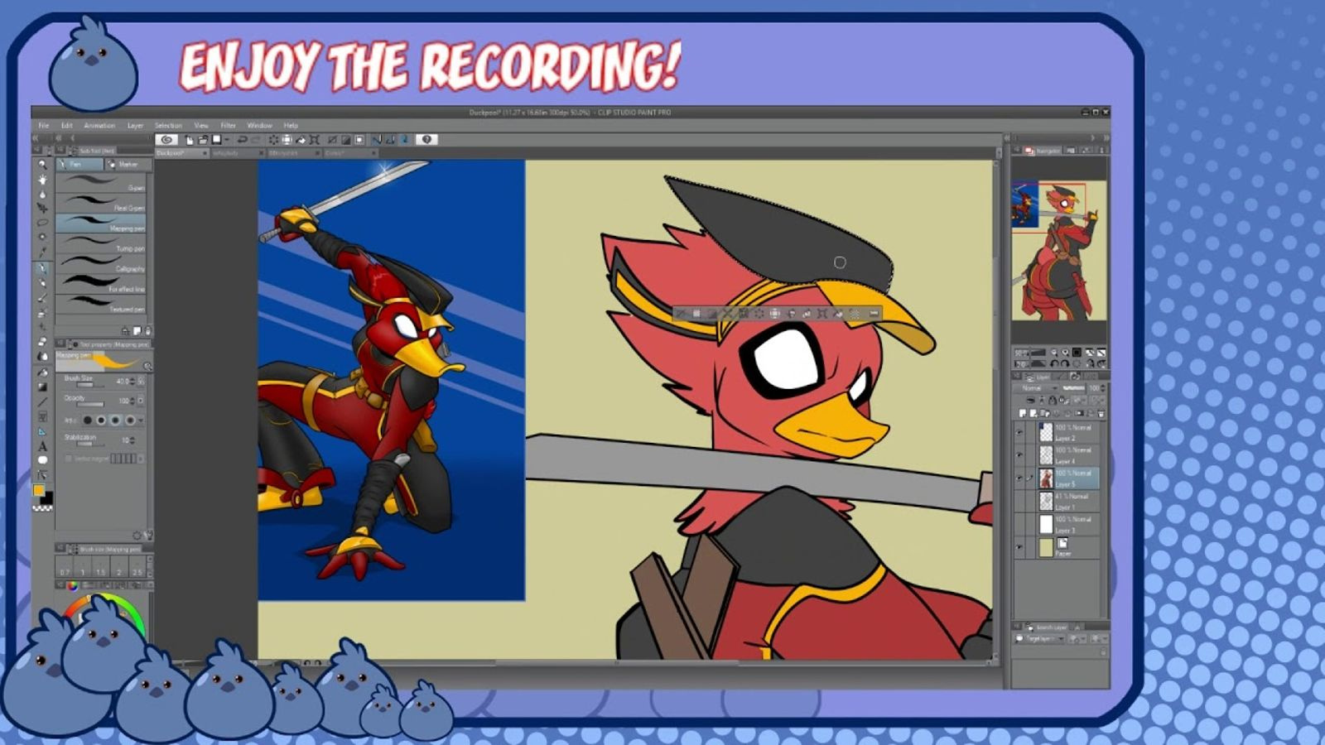Image resolution: width=1325 pixels, height=745 pixels.
Task: Click the Clip Studio launcher icon
Action: pyautogui.click(x=167, y=140)
